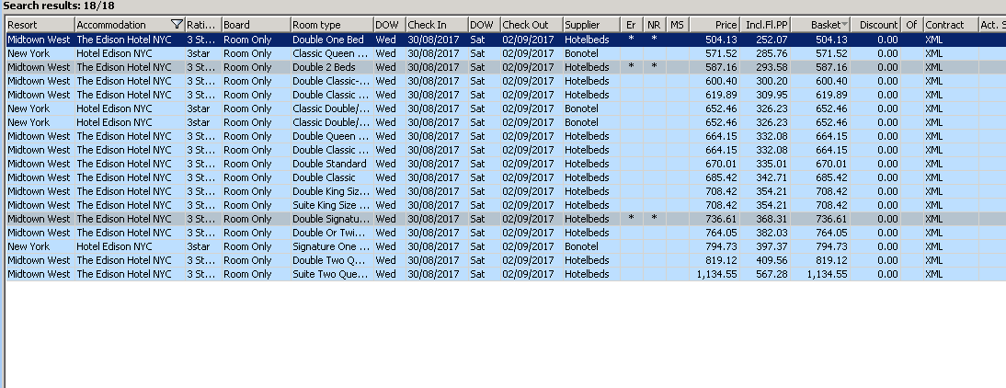The width and height of the screenshot is (1006, 388).
Task: Click the 368.31 per-person price cell
Action: coord(765,219)
